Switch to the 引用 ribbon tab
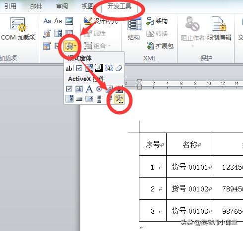 pyautogui.click(x=10, y=6)
